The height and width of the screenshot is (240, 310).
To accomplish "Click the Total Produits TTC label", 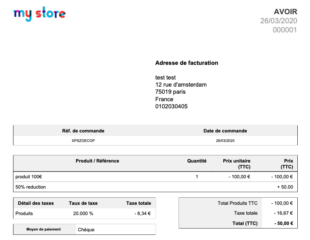I will (x=238, y=203).
